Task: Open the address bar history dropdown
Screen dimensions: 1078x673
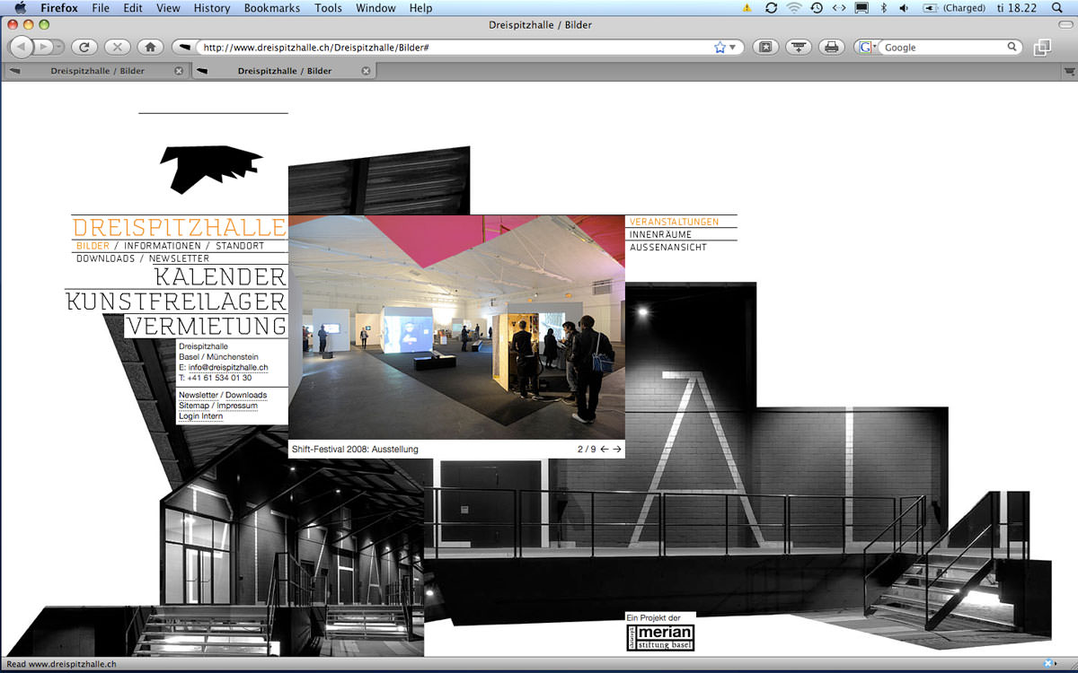Action: tap(732, 48)
